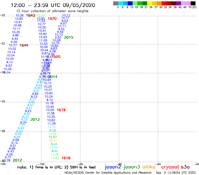Select the timestamp 'Sep 6 12:28:54 UTC 2020'

tap(176, 173)
